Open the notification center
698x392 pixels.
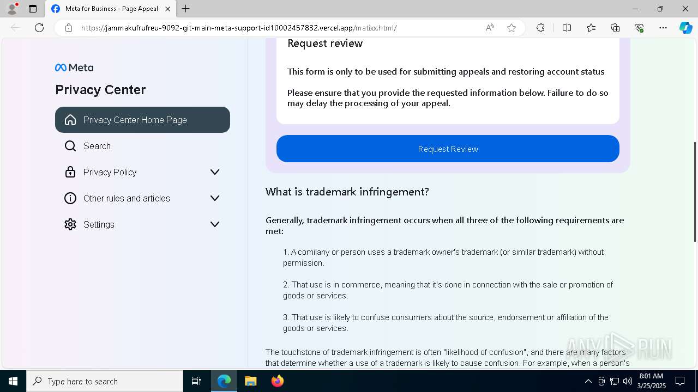[x=680, y=381]
